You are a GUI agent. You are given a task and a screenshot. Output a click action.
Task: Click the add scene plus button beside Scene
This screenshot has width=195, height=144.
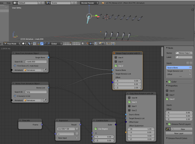tap(72, 3)
